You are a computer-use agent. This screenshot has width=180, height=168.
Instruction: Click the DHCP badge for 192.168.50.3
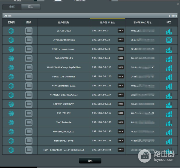pyautogui.click(x=121, y=31)
